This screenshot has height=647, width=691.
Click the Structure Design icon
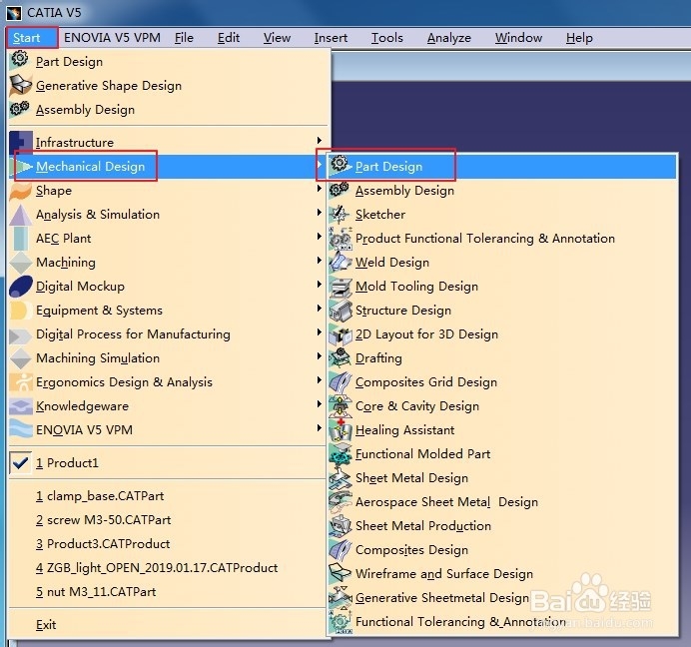340,310
